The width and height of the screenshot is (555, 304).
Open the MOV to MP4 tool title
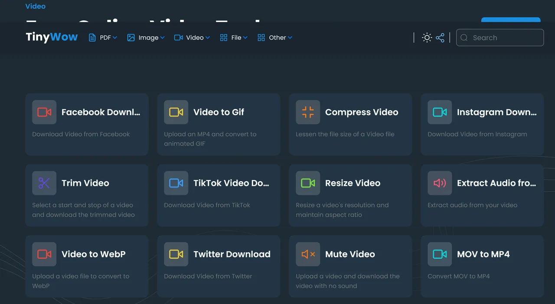click(x=483, y=254)
